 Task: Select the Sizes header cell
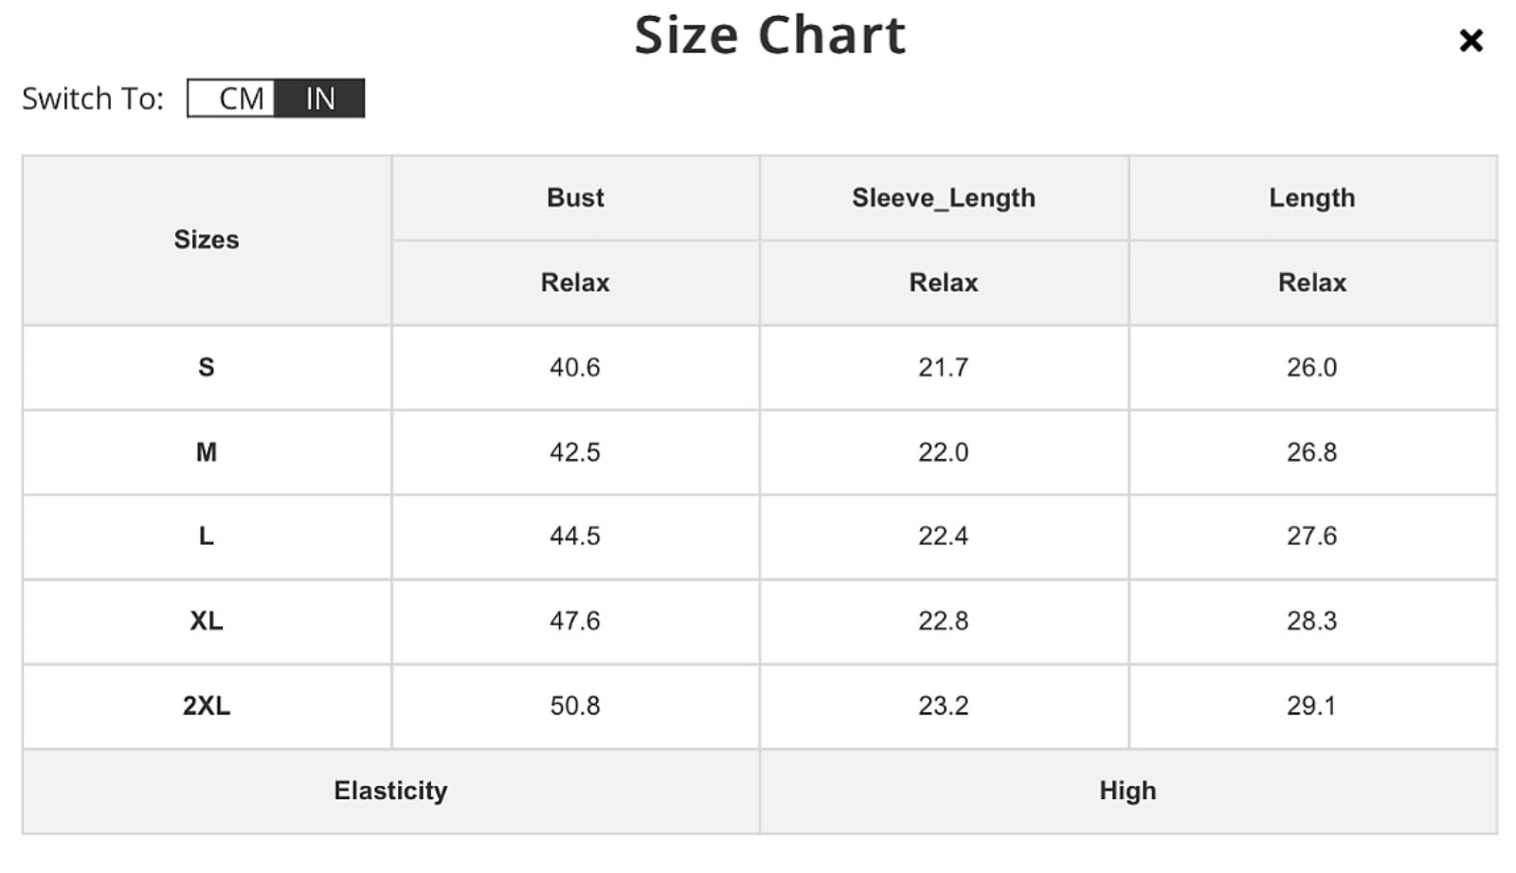[207, 240]
